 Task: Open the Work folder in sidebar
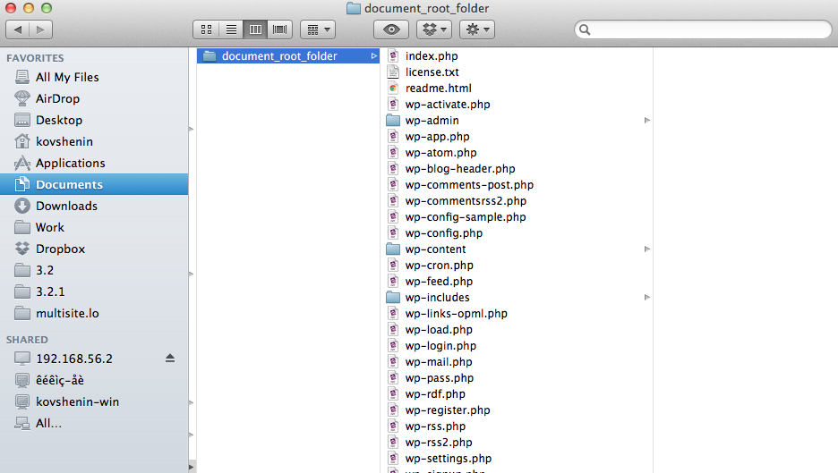click(x=94, y=227)
